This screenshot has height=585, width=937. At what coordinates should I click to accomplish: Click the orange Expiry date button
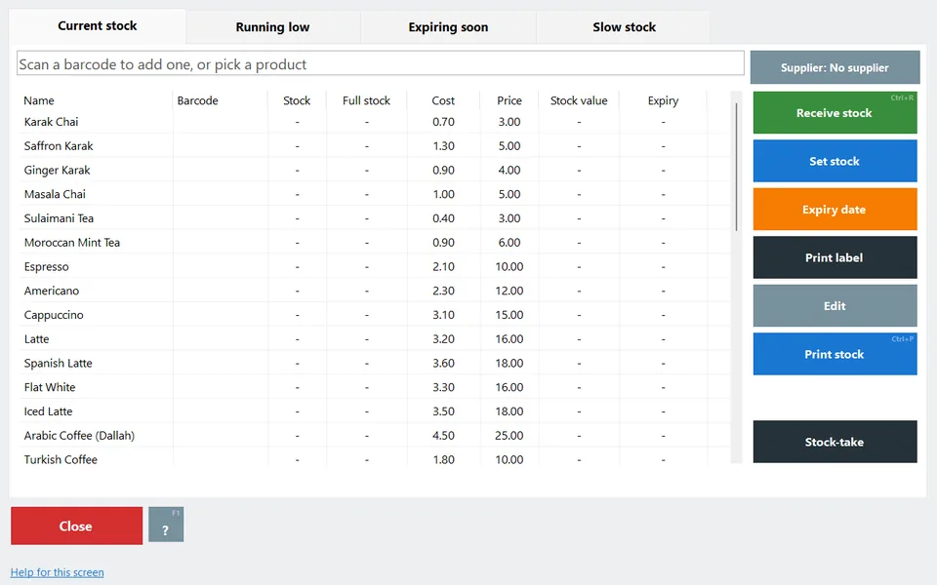tap(835, 210)
